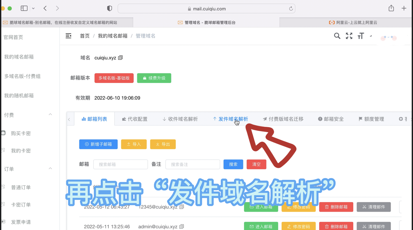
Task: Select the 管理域名 - 脆球邮箱管理后台 tab
Action: coord(206,23)
